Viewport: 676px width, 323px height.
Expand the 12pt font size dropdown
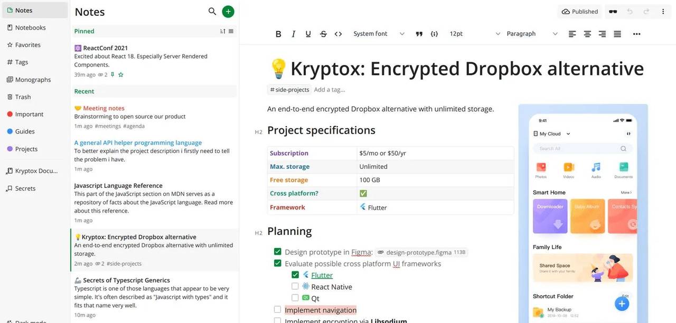click(x=474, y=34)
